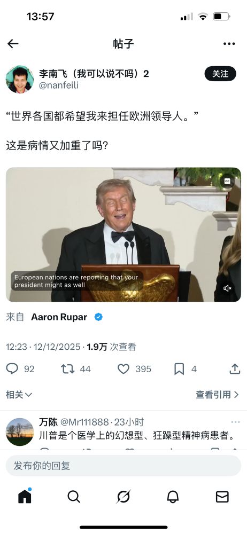Viewport: 247px width, 534px height.
Task: Bookmark this post
Action: point(179,369)
